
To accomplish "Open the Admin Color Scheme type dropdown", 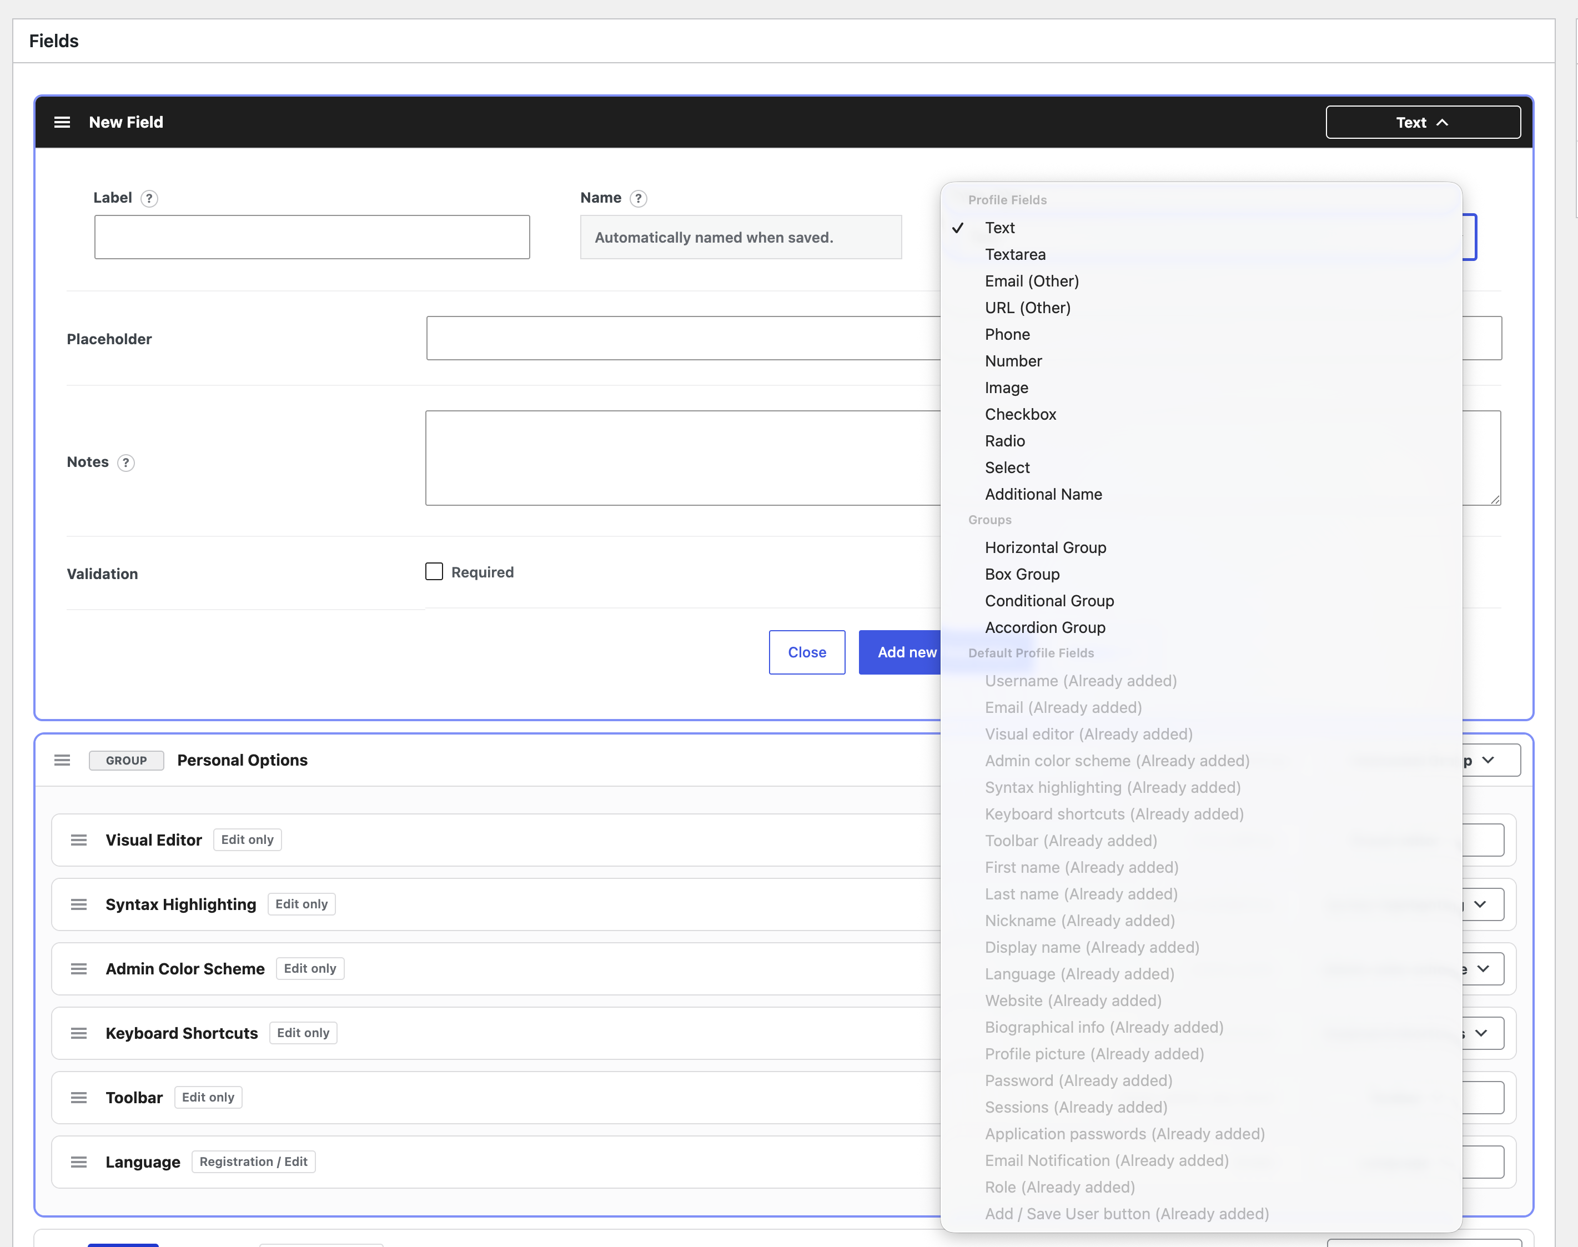I will click(x=1482, y=969).
